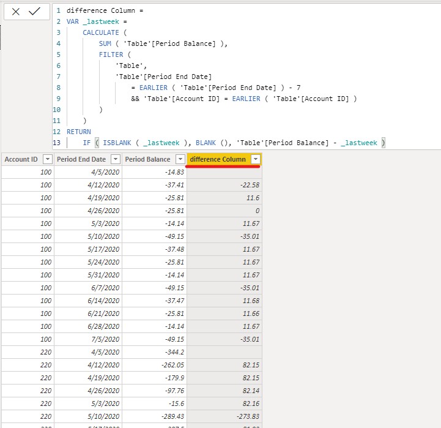Click the 11.68 difference cell

(x=224, y=301)
